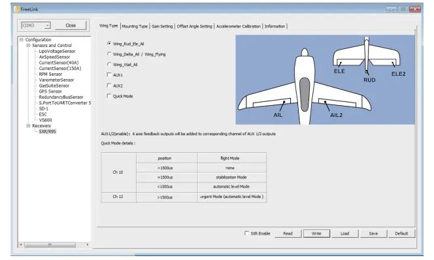
Task: Select the Wing_Rud_Ele_Ail radio option
Action: 109,44
